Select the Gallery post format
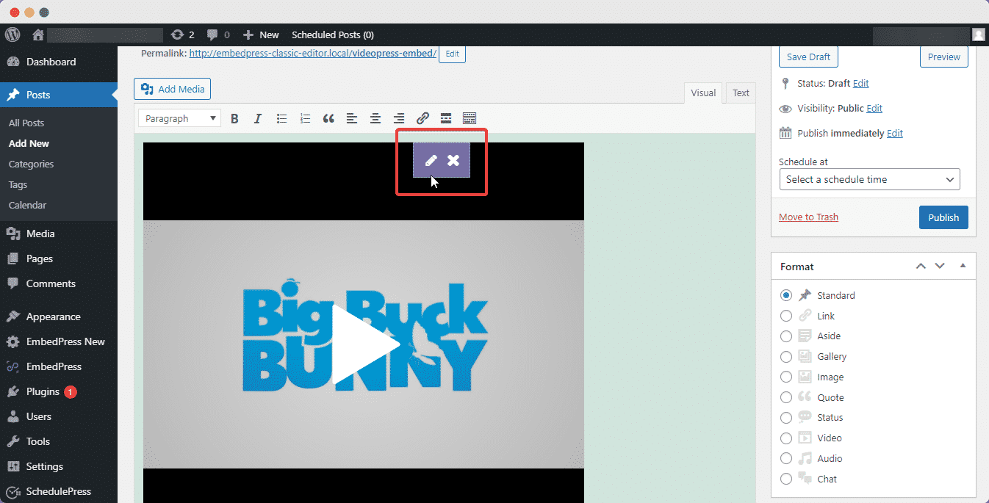The width and height of the screenshot is (989, 503). click(x=786, y=356)
